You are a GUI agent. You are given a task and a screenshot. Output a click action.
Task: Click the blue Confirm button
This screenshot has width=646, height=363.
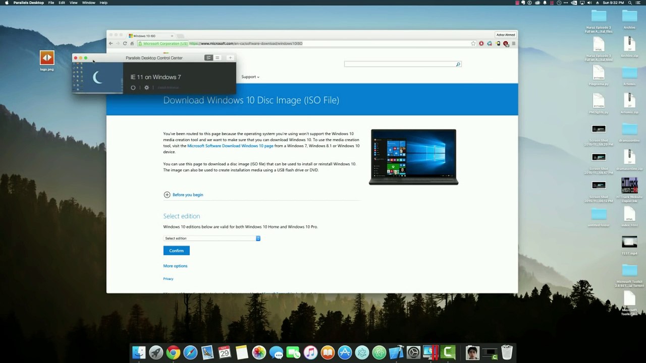click(176, 251)
